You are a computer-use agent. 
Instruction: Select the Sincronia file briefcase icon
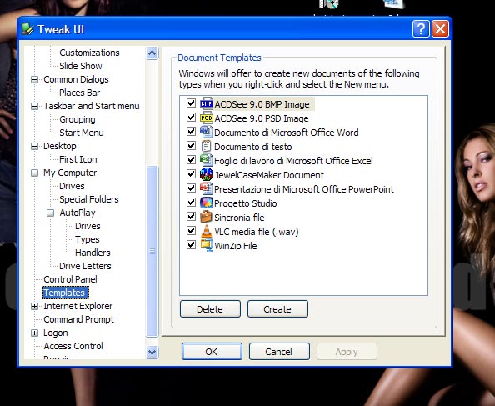207,217
